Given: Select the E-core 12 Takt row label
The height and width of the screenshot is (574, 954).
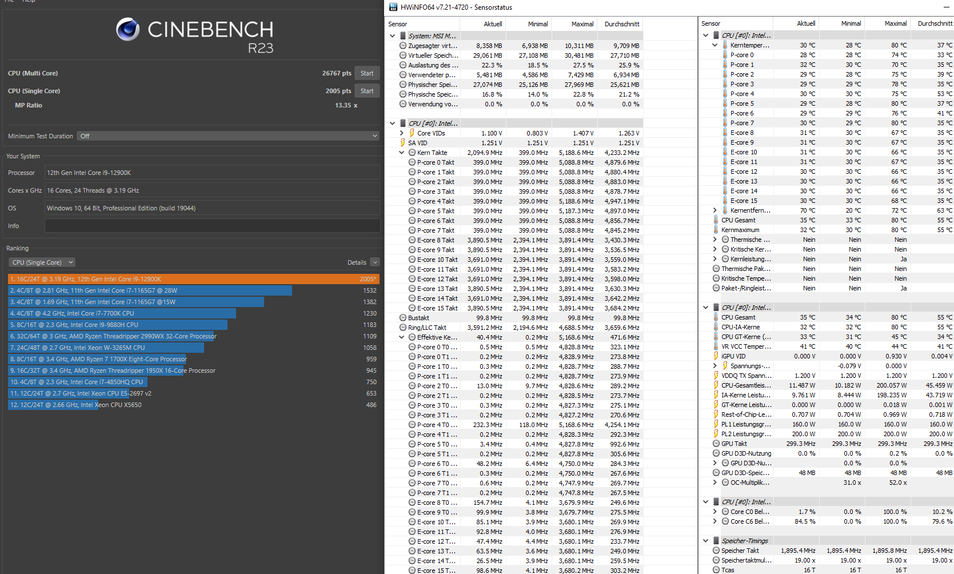Looking at the screenshot, I should (x=437, y=279).
